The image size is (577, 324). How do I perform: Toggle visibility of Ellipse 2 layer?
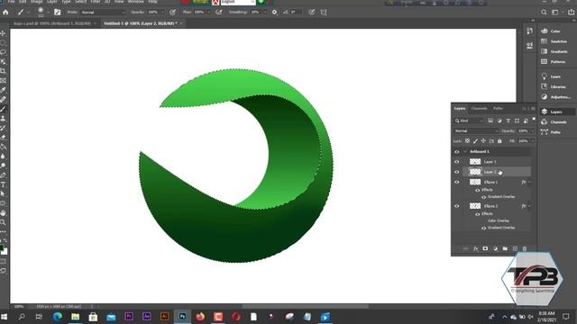click(x=457, y=206)
